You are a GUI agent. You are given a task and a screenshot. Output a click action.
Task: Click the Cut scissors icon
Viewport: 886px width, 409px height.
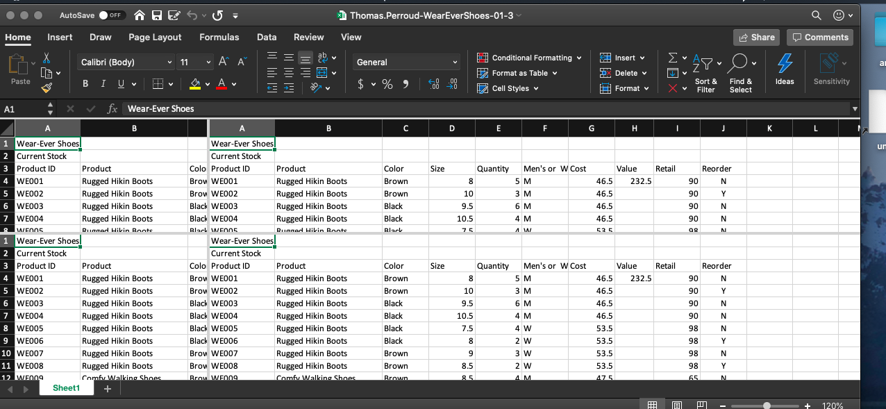[47, 58]
